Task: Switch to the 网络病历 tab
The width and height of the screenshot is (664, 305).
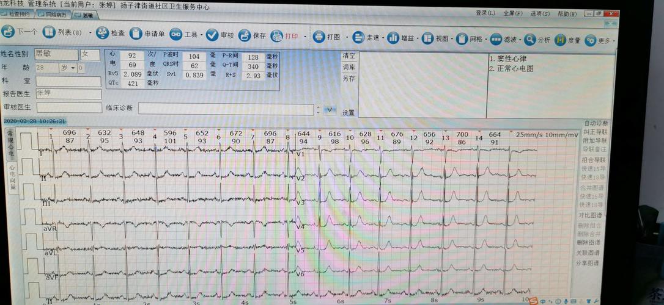Action: [x=55, y=13]
